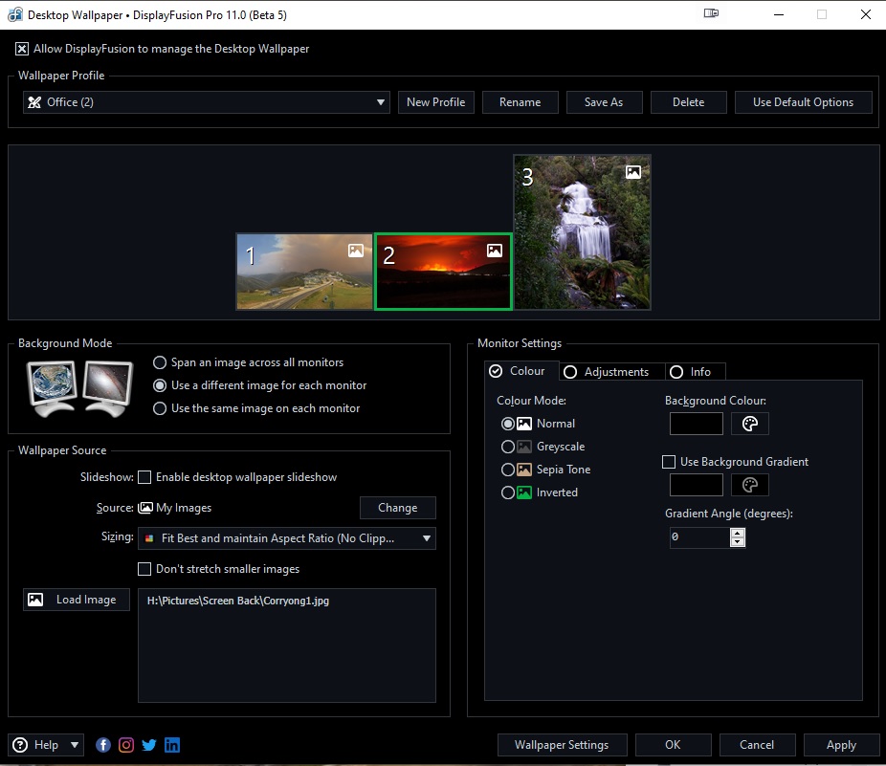886x766 pixels.
Task: Click the Facebook icon in footer
Action: click(x=103, y=745)
